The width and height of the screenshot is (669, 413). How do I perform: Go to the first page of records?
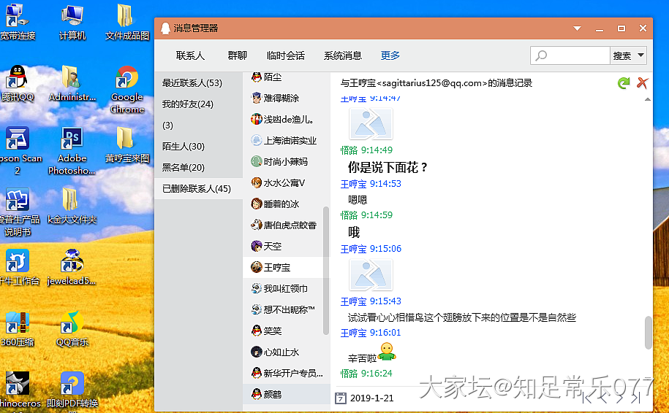coord(586,398)
